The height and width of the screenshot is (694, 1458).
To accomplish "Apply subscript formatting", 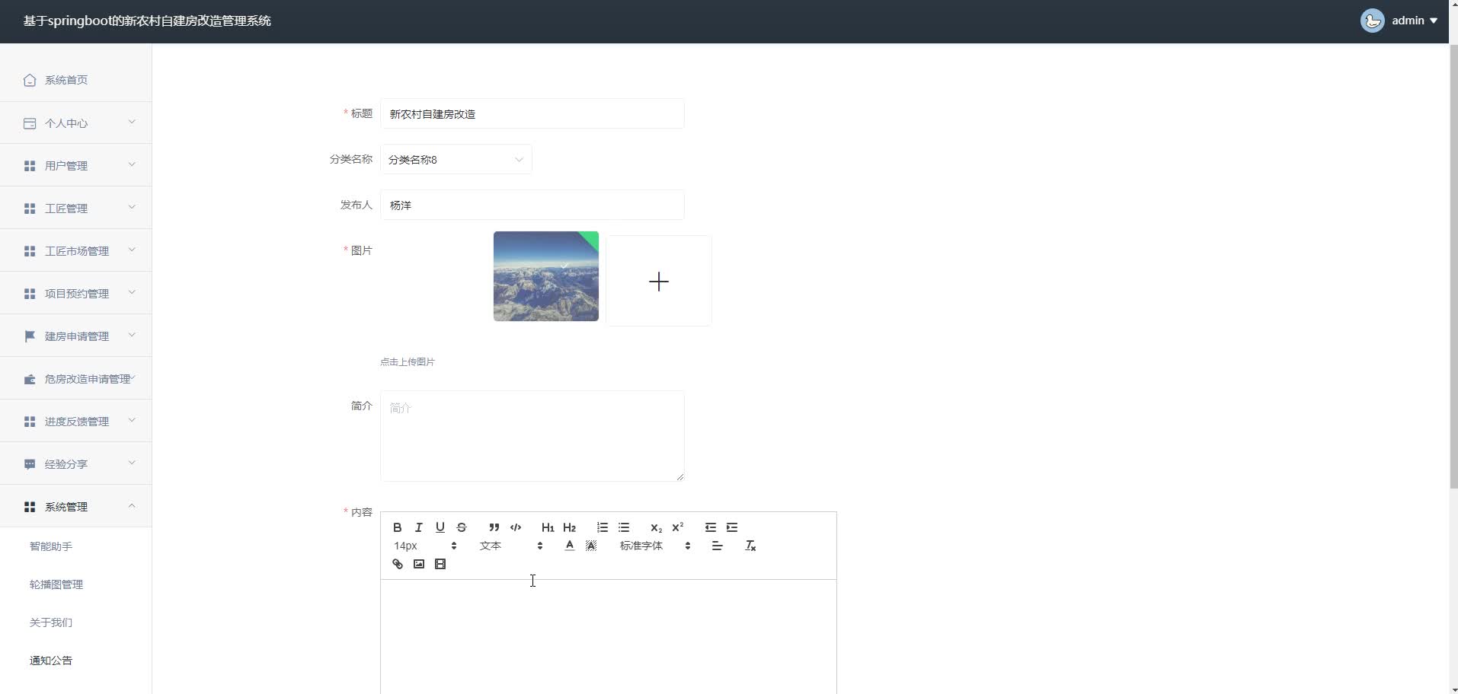I will point(656,527).
